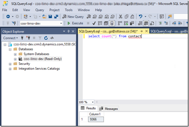Click the Comment selected lines icon
189x127 pixels.
tap(160, 23)
